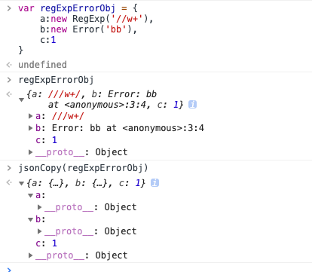
Task: Expand property b Error: bb entry
Action: [x=30, y=128]
